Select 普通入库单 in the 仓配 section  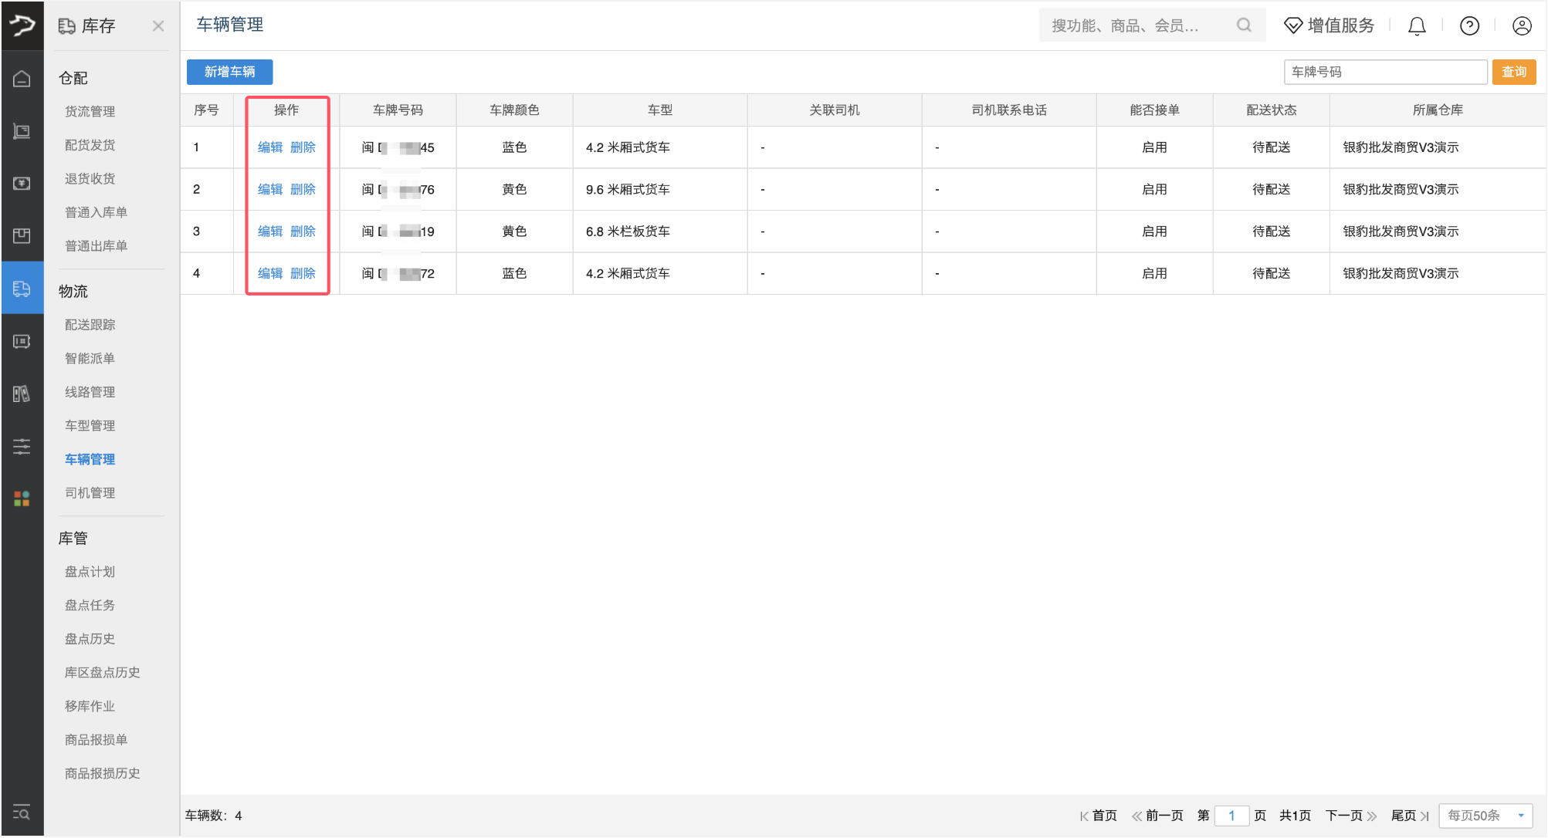point(96,211)
